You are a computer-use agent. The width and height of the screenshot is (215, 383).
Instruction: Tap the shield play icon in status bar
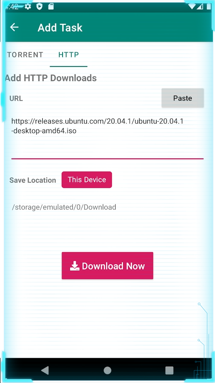point(39,7)
